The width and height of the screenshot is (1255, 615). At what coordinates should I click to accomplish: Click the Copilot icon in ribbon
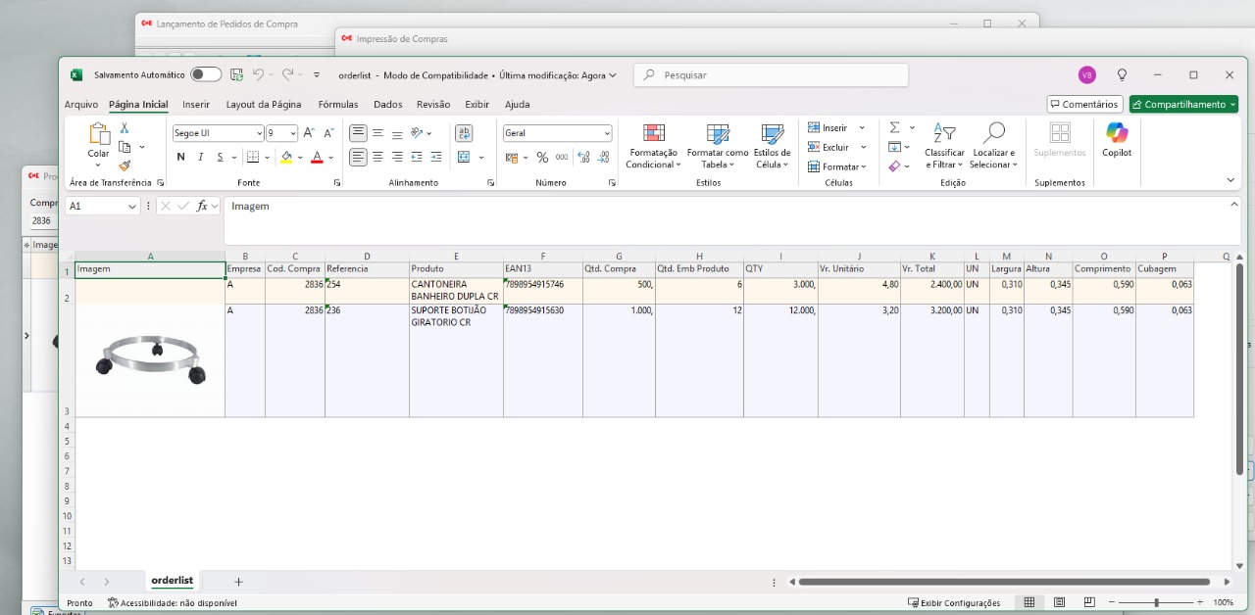(1116, 139)
